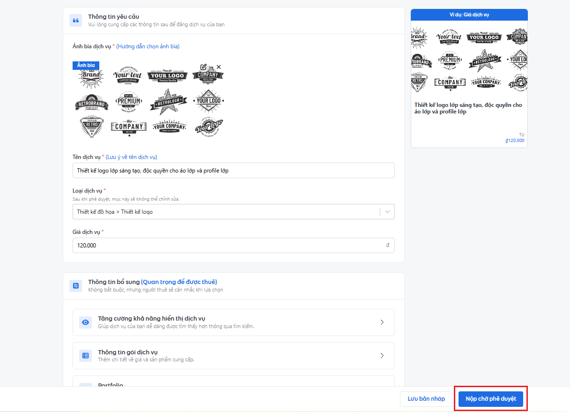
Task: Click Quan trọng để được thuê link
Action: [x=179, y=282]
